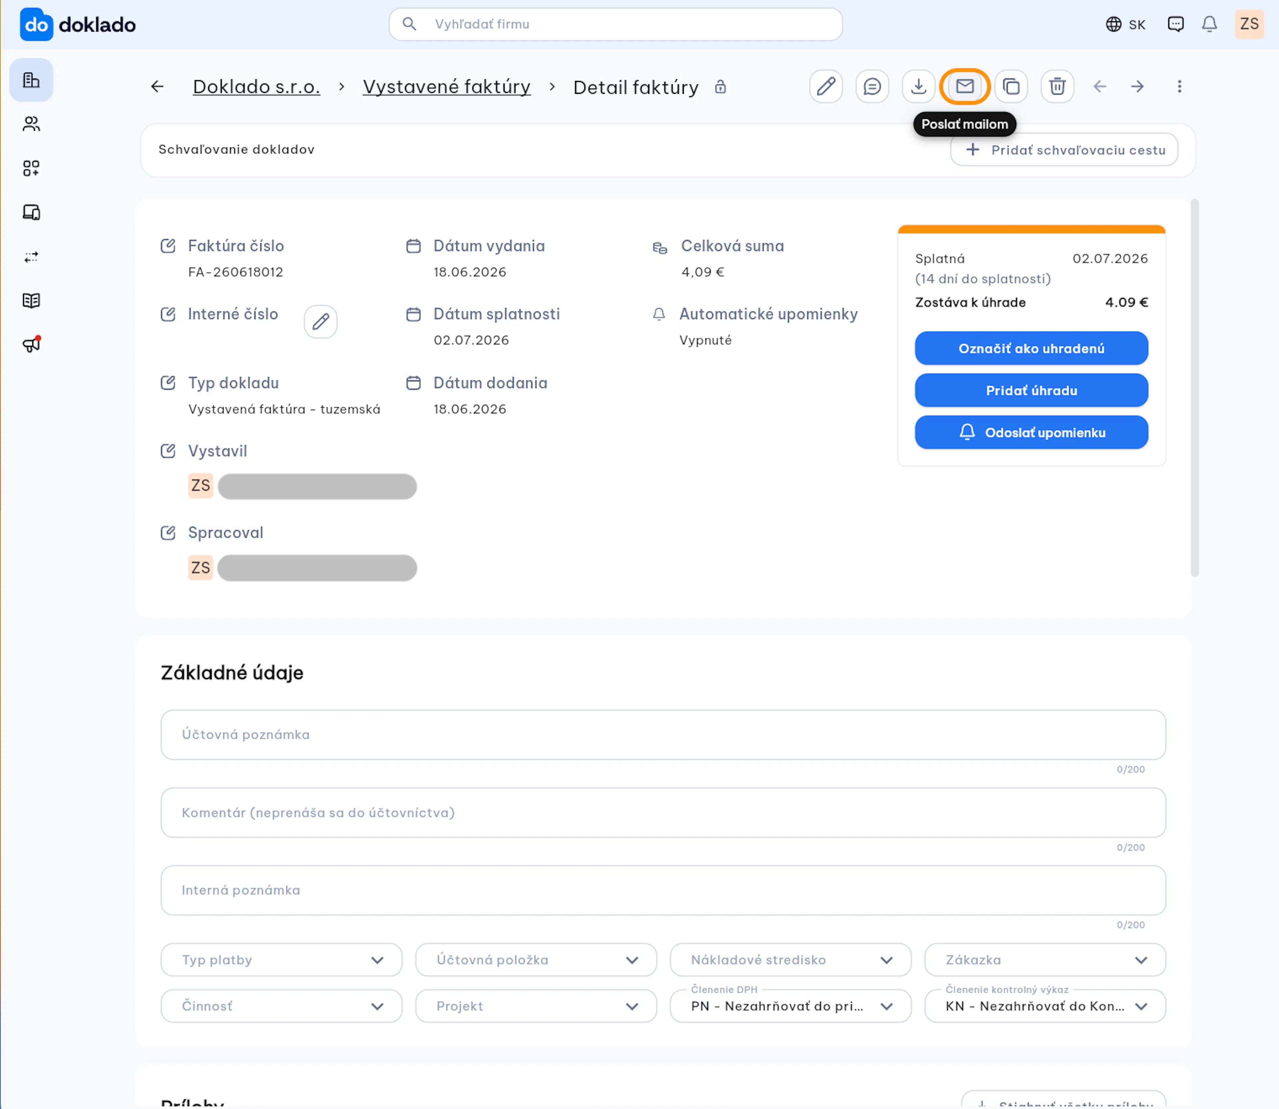
Task: Open the apps grid icon in sidebar
Action: click(31, 168)
